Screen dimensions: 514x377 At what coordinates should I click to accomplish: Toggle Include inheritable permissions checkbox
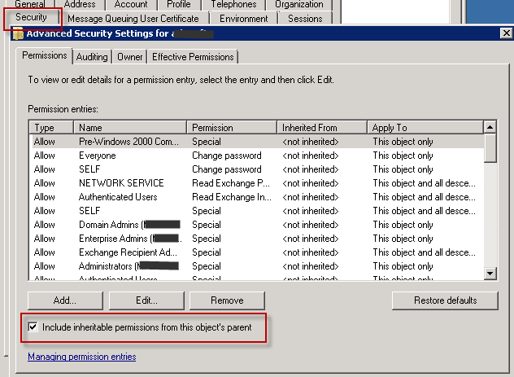pos(33,327)
